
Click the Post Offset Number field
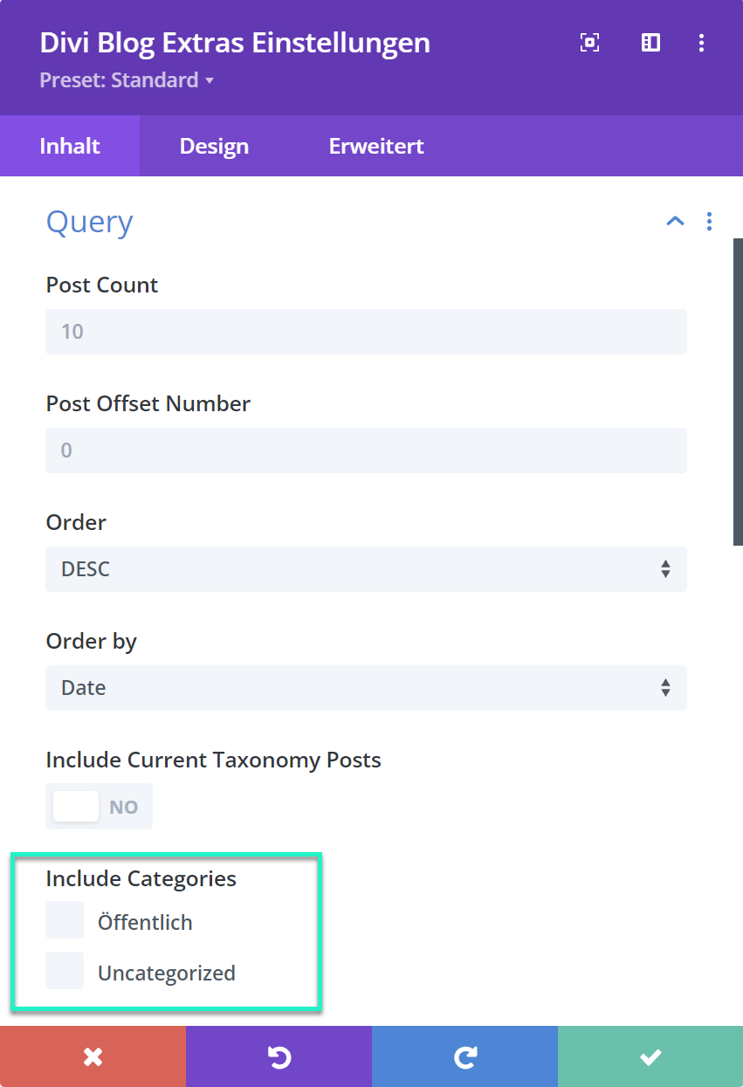[366, 451]
